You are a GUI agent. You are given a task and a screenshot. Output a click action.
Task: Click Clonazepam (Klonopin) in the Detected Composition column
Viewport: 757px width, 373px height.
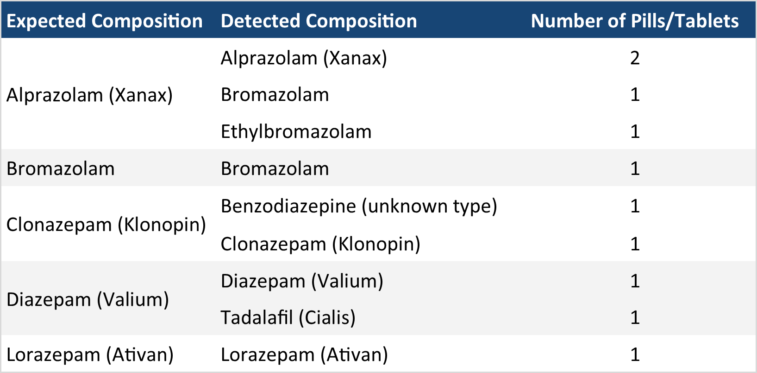coord(320,244)
